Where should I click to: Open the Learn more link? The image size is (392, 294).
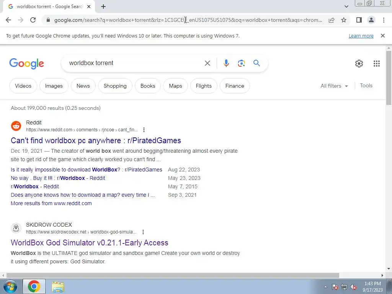pos(361,36)
